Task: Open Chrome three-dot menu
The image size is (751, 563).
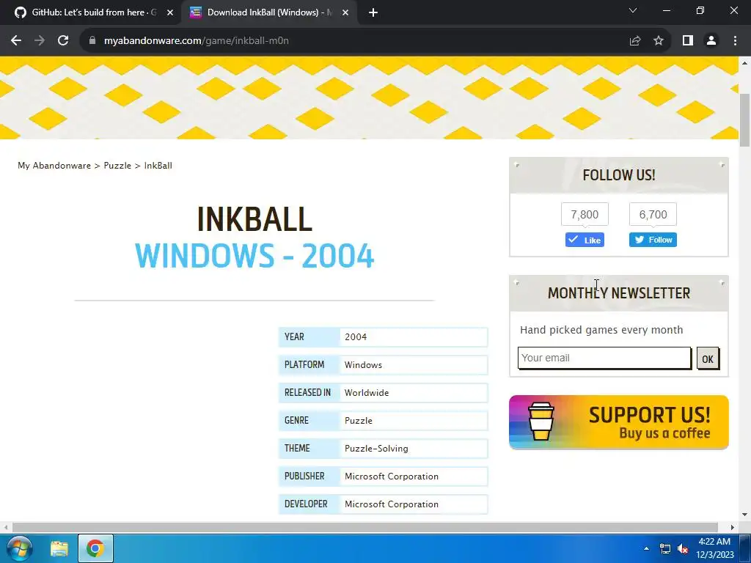Action: pyautogui.click(x=735, y=41)
